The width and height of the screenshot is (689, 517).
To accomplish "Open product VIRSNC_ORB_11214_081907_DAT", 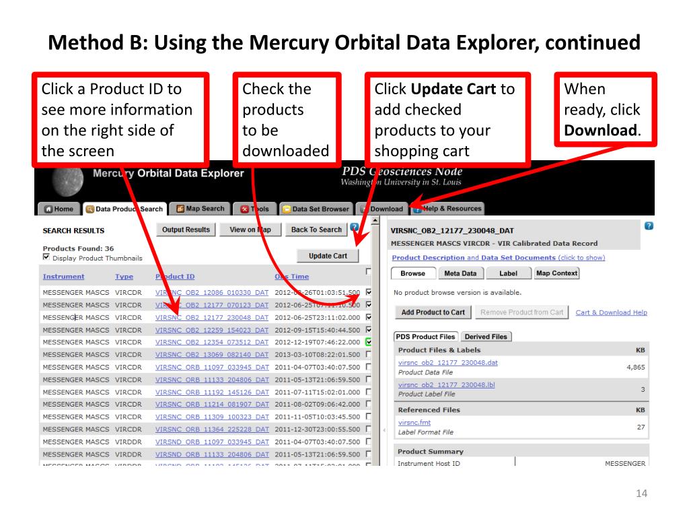I will tap(212, 404).
